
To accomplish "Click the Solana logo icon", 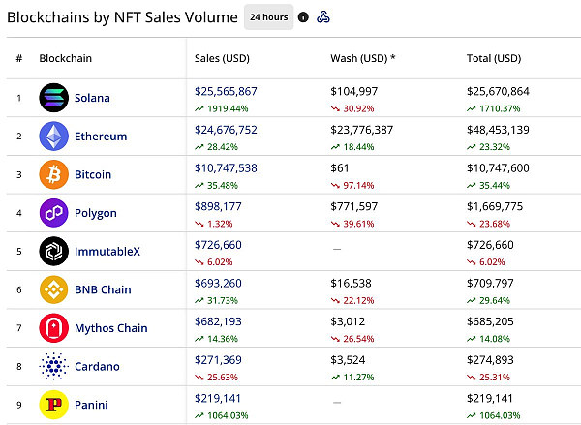I will pos(52,98).
